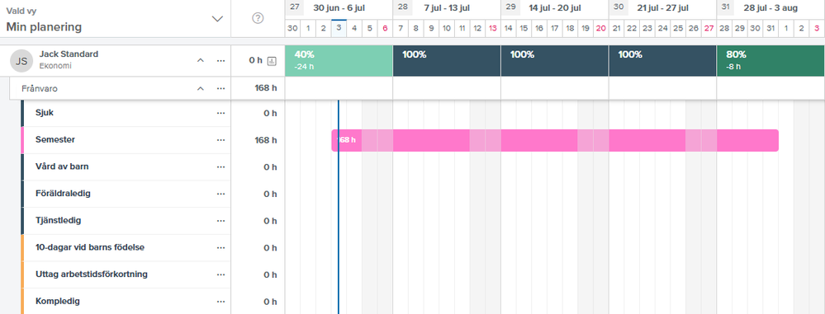Click the chart icon beside Jack Standard's hours
Viewport: 825px width, 314px height.
(x=272, y=61)
